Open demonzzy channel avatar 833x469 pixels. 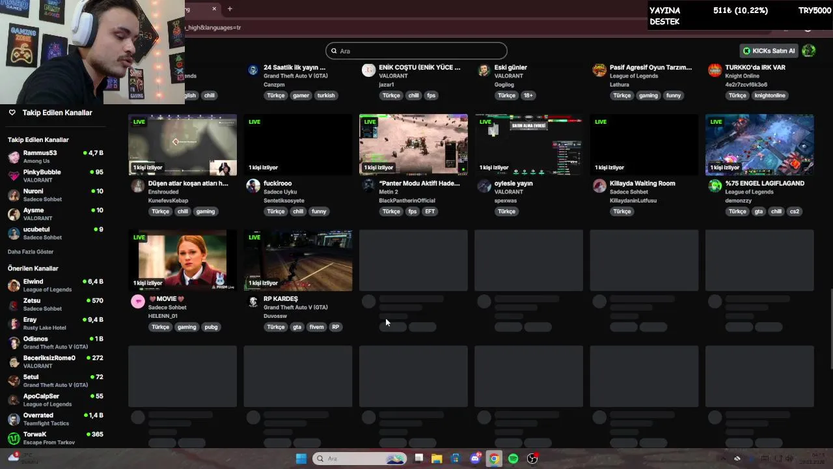pyautogui.click(x=715, y=186)
